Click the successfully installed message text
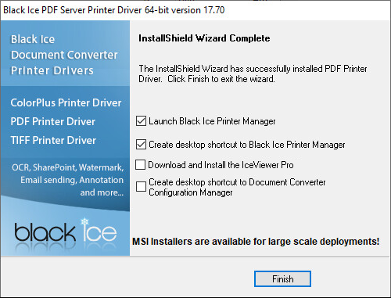 tap(253, 74)
